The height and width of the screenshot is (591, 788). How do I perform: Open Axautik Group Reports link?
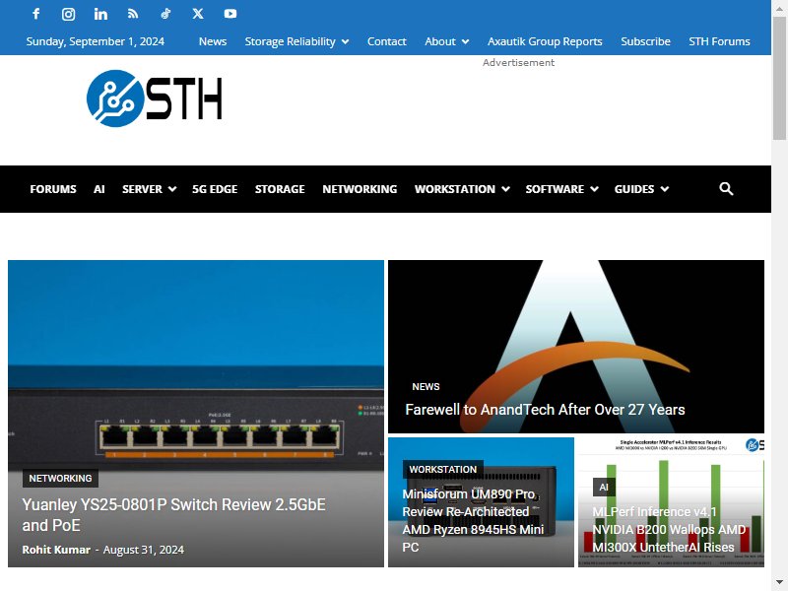click(545, 41)
